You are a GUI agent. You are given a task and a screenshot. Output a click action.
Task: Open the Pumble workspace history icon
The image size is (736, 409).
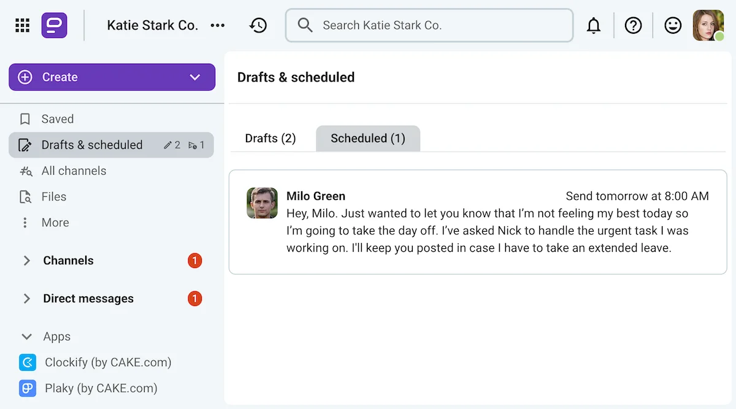tap(258, 25)
